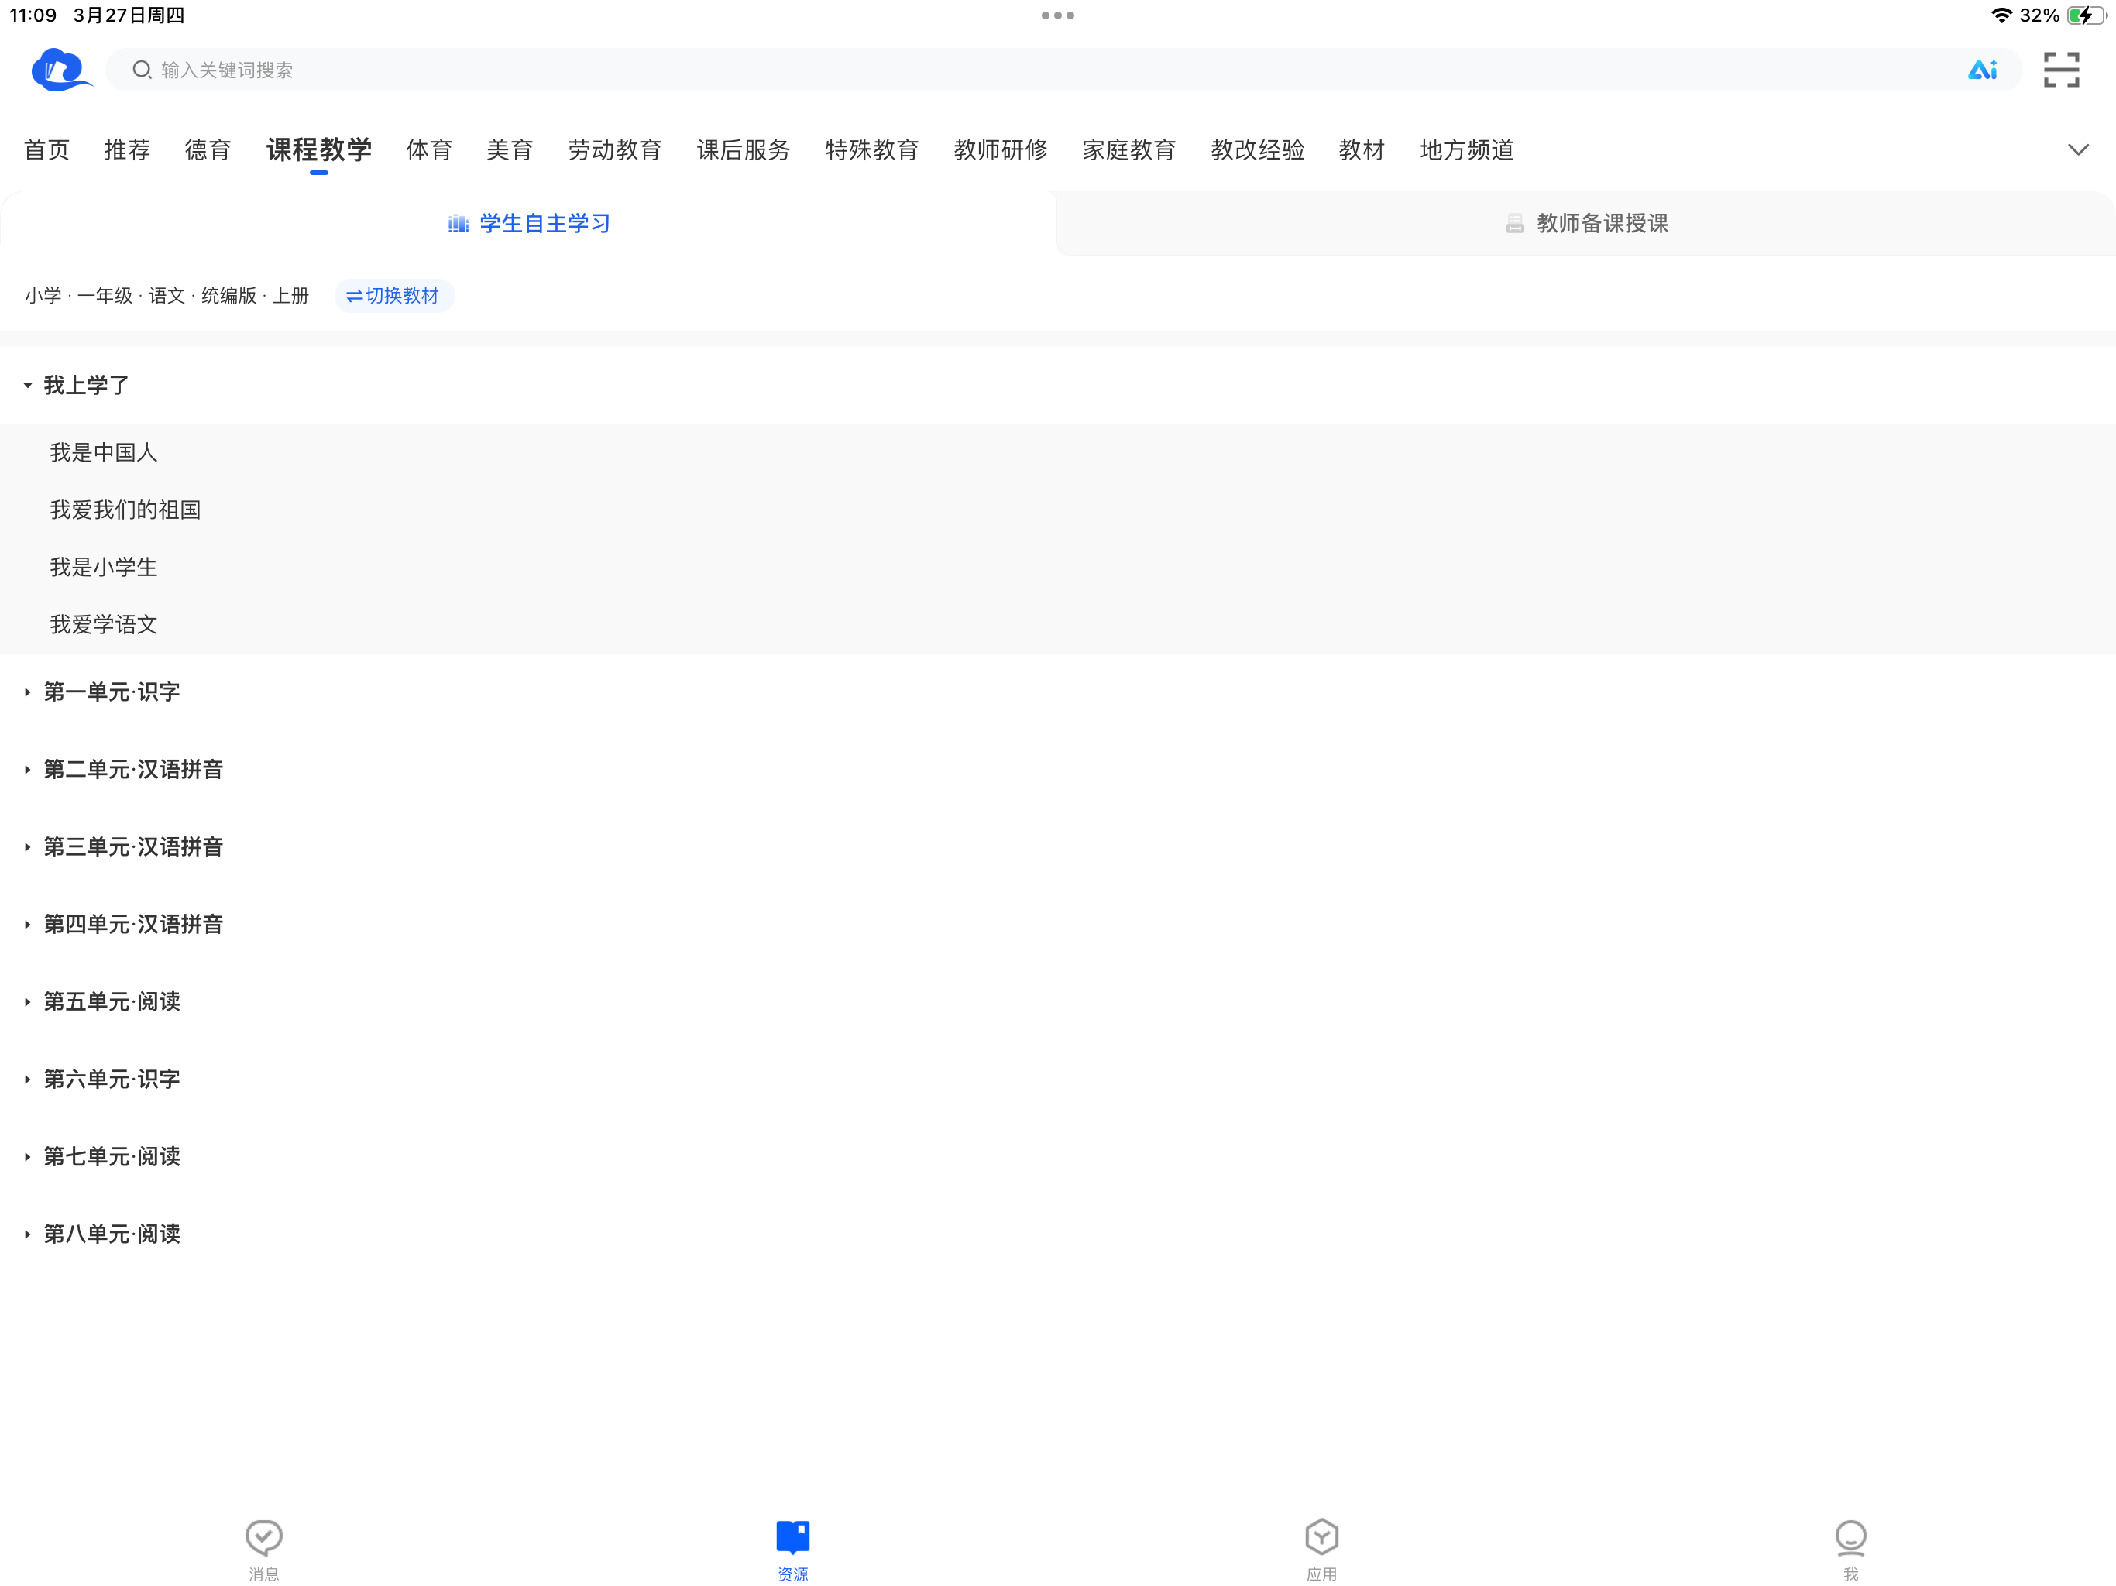Tap the 11:09 clock in status bar

33,15
